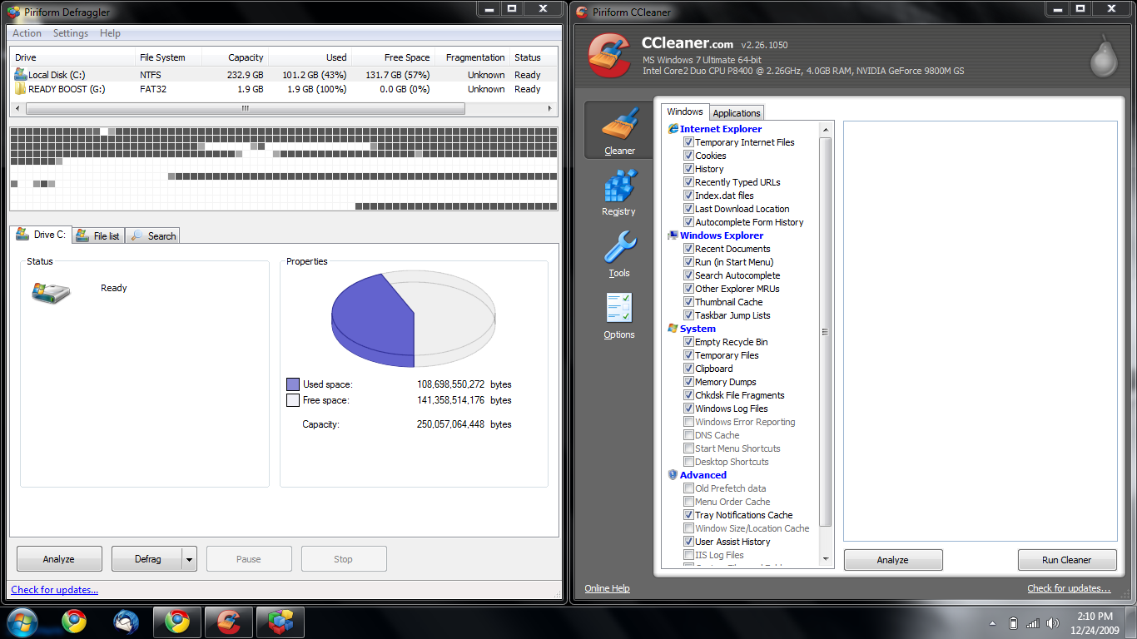Uncheck Temporary Internet Files
This screenshot has width=1137, height=639.
click(688, 142)
